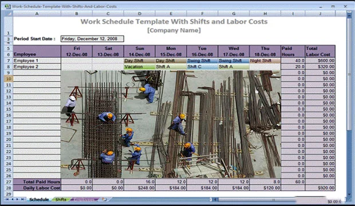
Task: Click the previous sheet navigation arrow
Action: 13,199
